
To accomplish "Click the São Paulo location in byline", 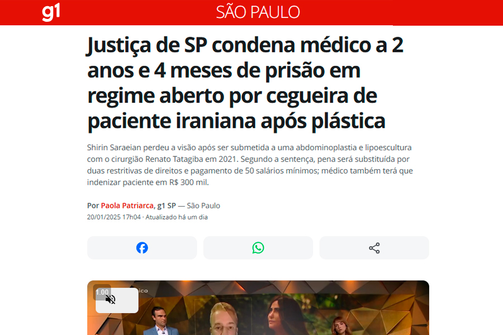I will click(x=203, y=205).
